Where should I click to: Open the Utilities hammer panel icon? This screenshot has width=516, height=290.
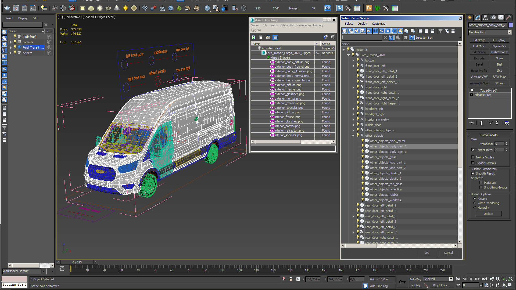pyautogui.click(x=508, y=17)
